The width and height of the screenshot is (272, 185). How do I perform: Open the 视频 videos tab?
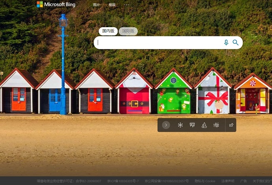point(112,5)
